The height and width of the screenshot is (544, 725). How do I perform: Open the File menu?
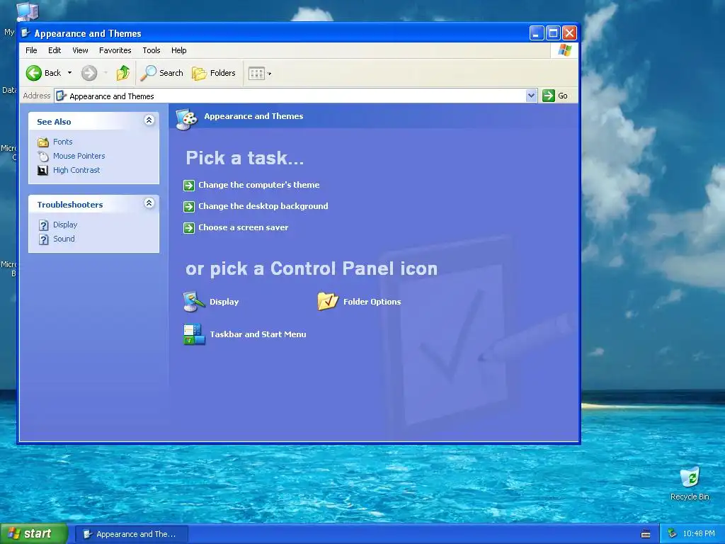click(x=31, y=50)
